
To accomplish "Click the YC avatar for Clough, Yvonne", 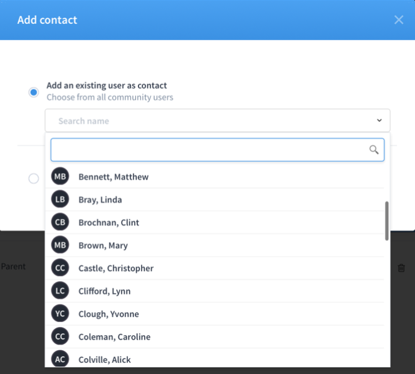I will click(x=60, y=314).
